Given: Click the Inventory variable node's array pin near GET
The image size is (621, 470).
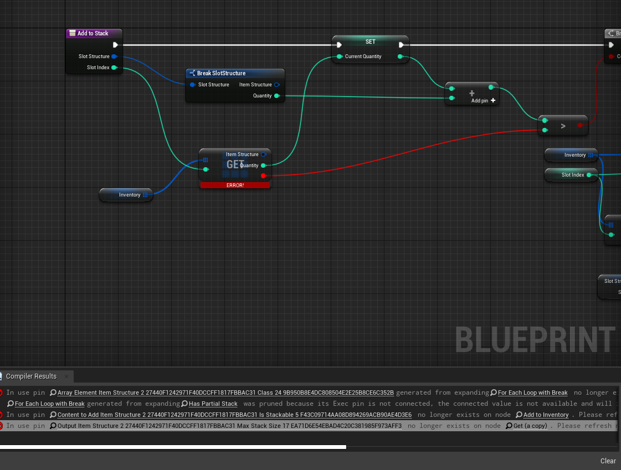Looking at the screenshot, I should point(145,195).
